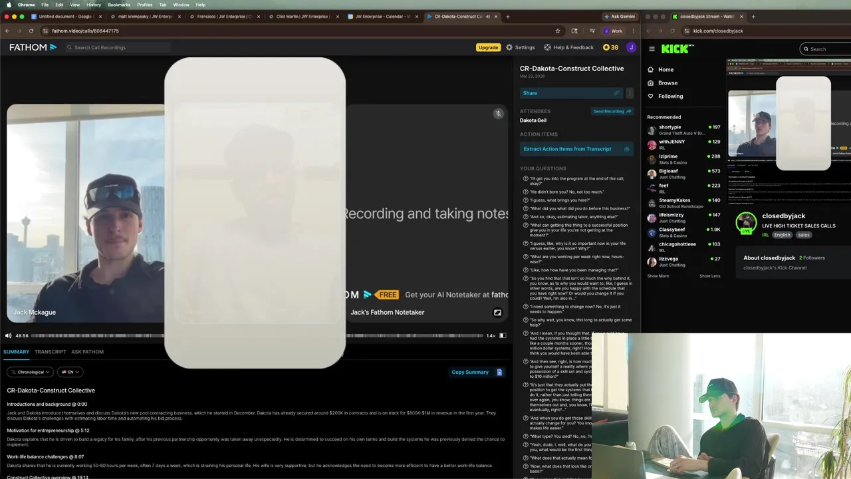
Task: Open the chicagohottieee recommended channel
Action: point(683,247)
